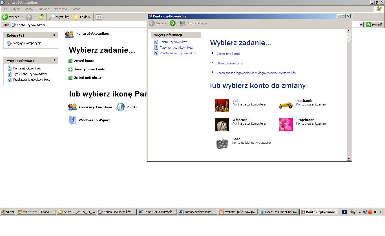Screen dimensions: 385x236
Task: Open the Windows CardSpace icon
Action: tap(72, 120)
